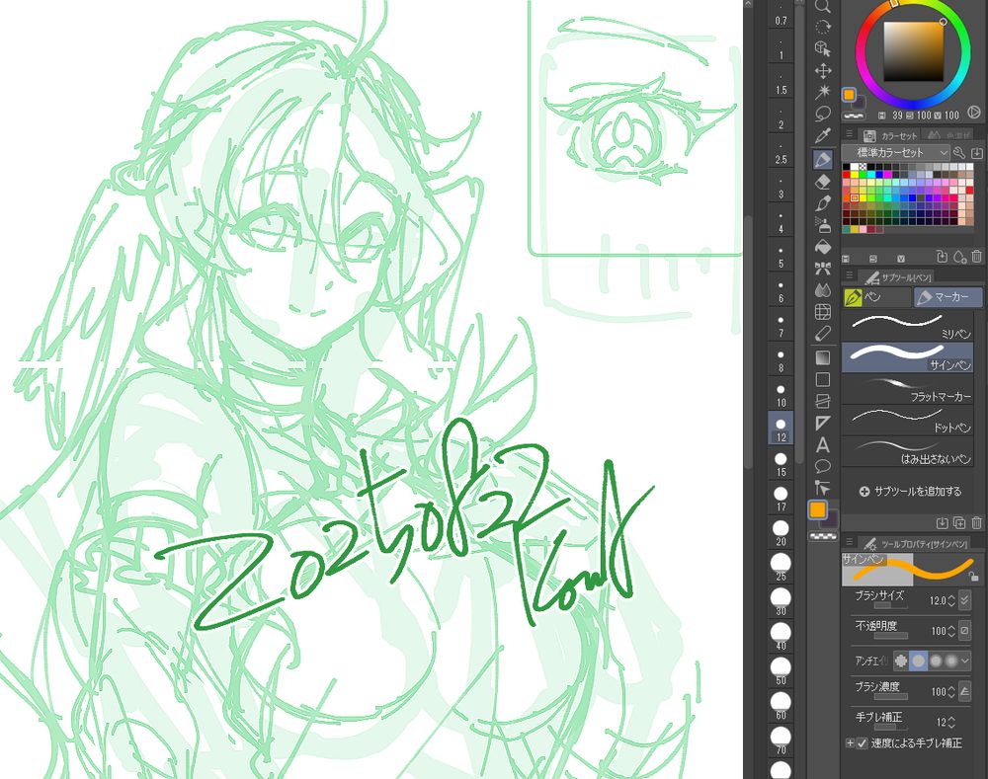Viewport: 988px width, 779px height.
Task: Select the strong anti-aliasing option
Action: [x=950, y=661]
